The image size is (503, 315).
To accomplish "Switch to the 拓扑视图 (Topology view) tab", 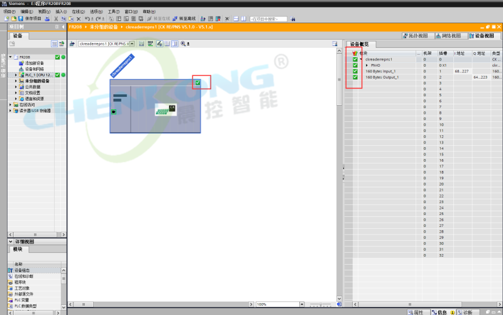I will tap(417, 36).
